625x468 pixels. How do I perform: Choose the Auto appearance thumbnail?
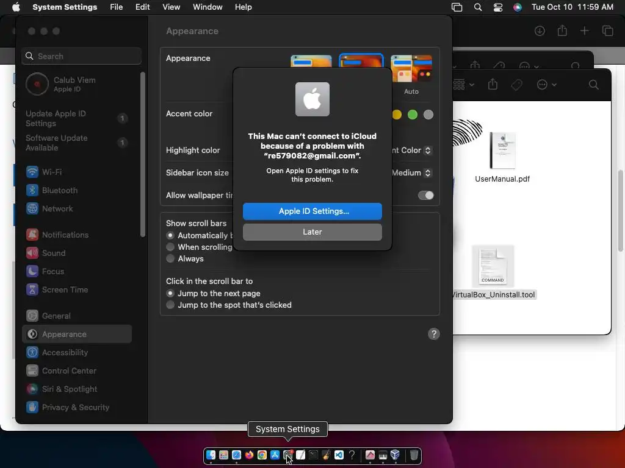pyautogui.click(x=411, y=68)
